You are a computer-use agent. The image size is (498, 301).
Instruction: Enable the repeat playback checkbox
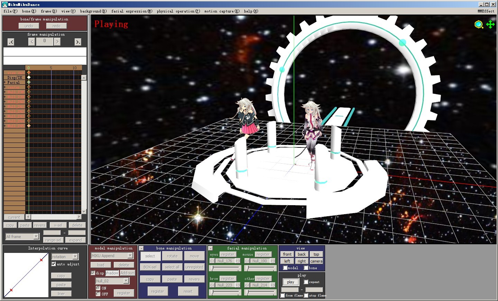click(x=306, y=282)
